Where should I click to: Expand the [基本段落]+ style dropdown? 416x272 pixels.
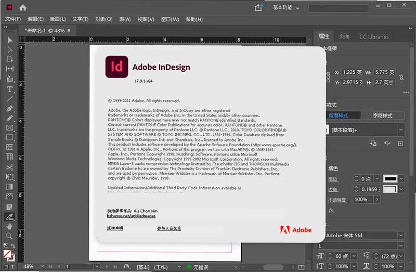tap(401, 130)
